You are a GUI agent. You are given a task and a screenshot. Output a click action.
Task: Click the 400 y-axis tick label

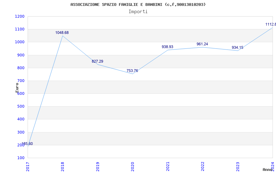21,119
